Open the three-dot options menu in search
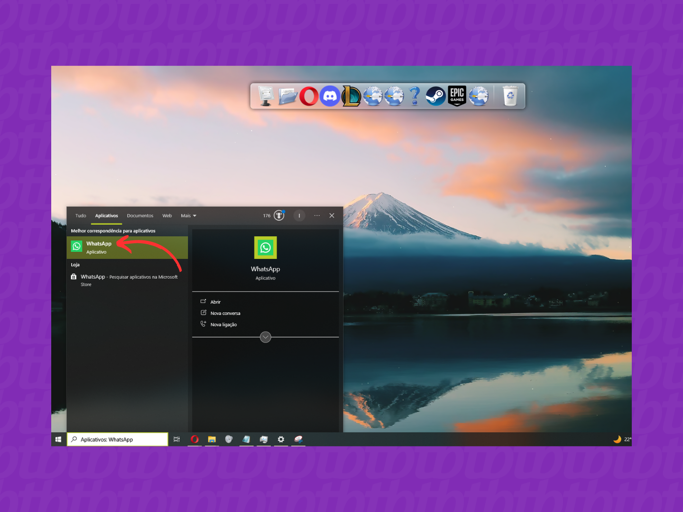Image resolution: width=683 pixels, height=512 pixels. pyautogui.click(x=317, y=216)
